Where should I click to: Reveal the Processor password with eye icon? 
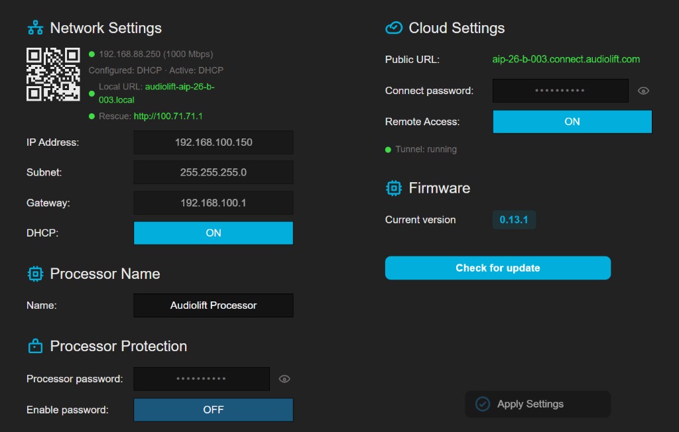[x=284, y=379]
